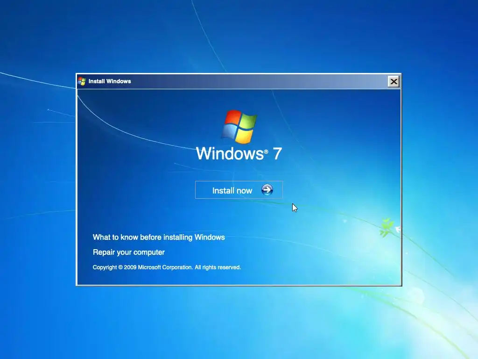The height and width of the screenshot is (359, 478).
Task: Close the Install Windows dialog
Action: 394,81
